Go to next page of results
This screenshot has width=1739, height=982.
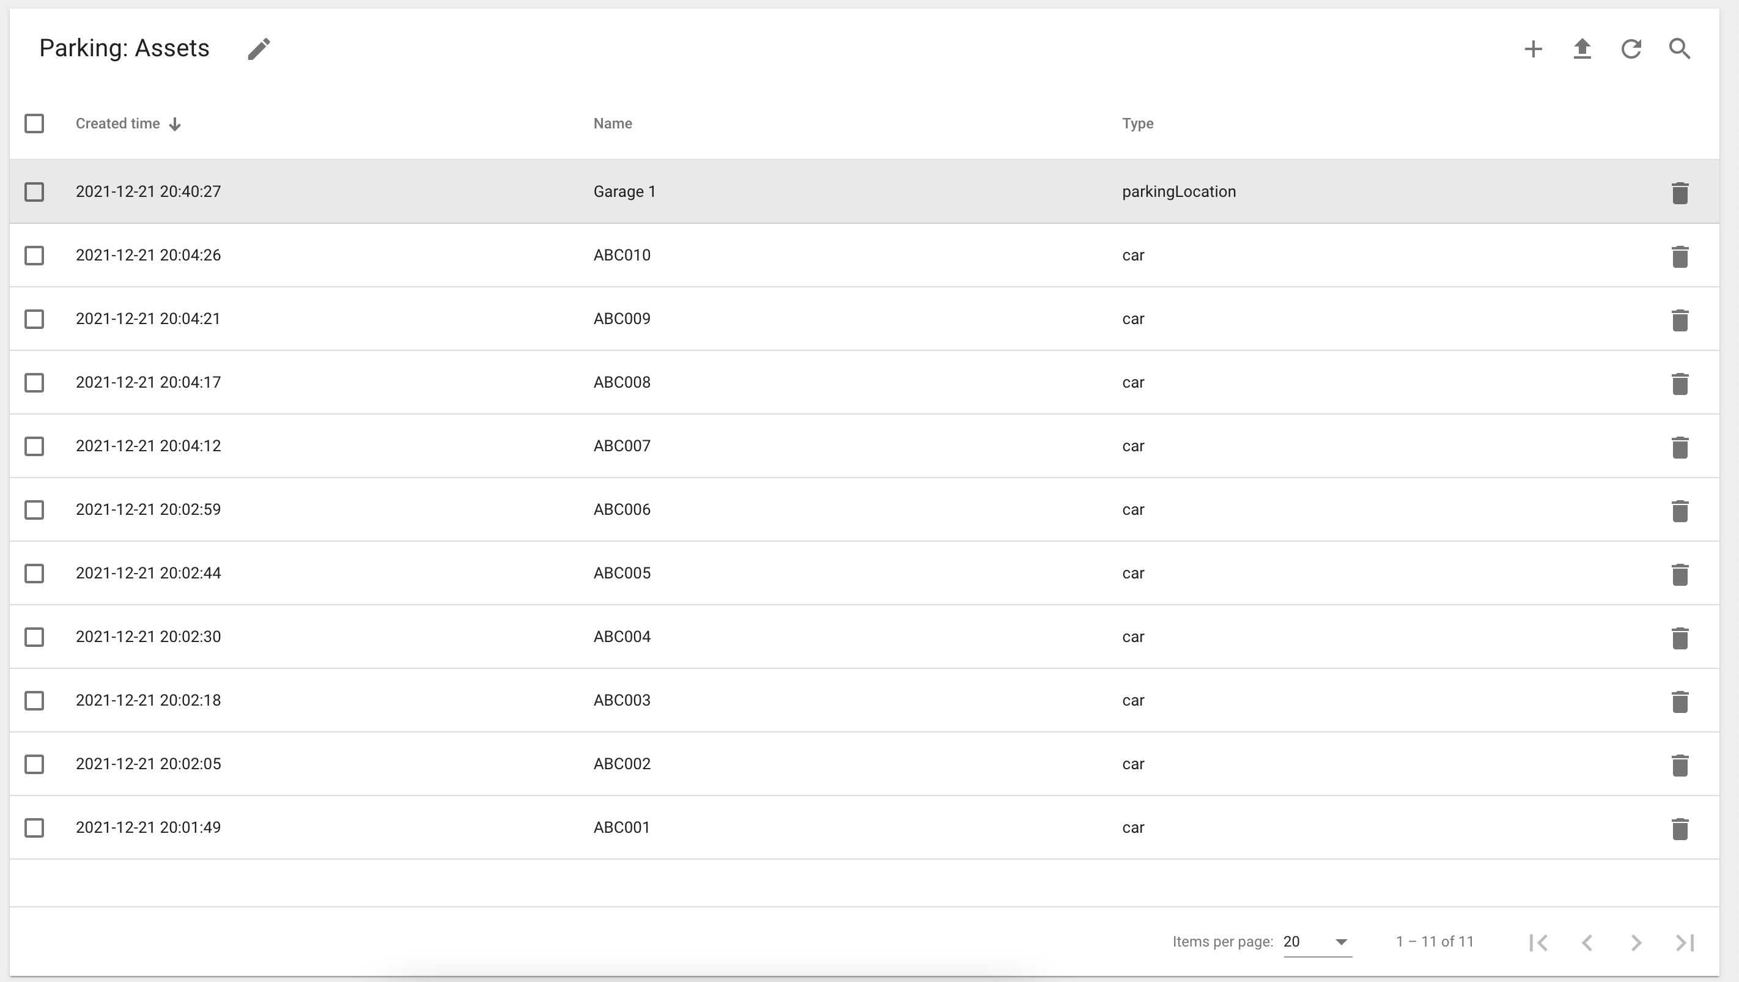(x=1636, y=942)
